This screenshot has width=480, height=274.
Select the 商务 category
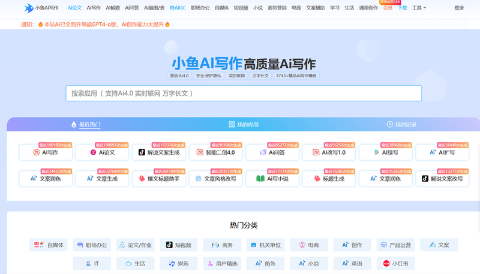[222, 245]
